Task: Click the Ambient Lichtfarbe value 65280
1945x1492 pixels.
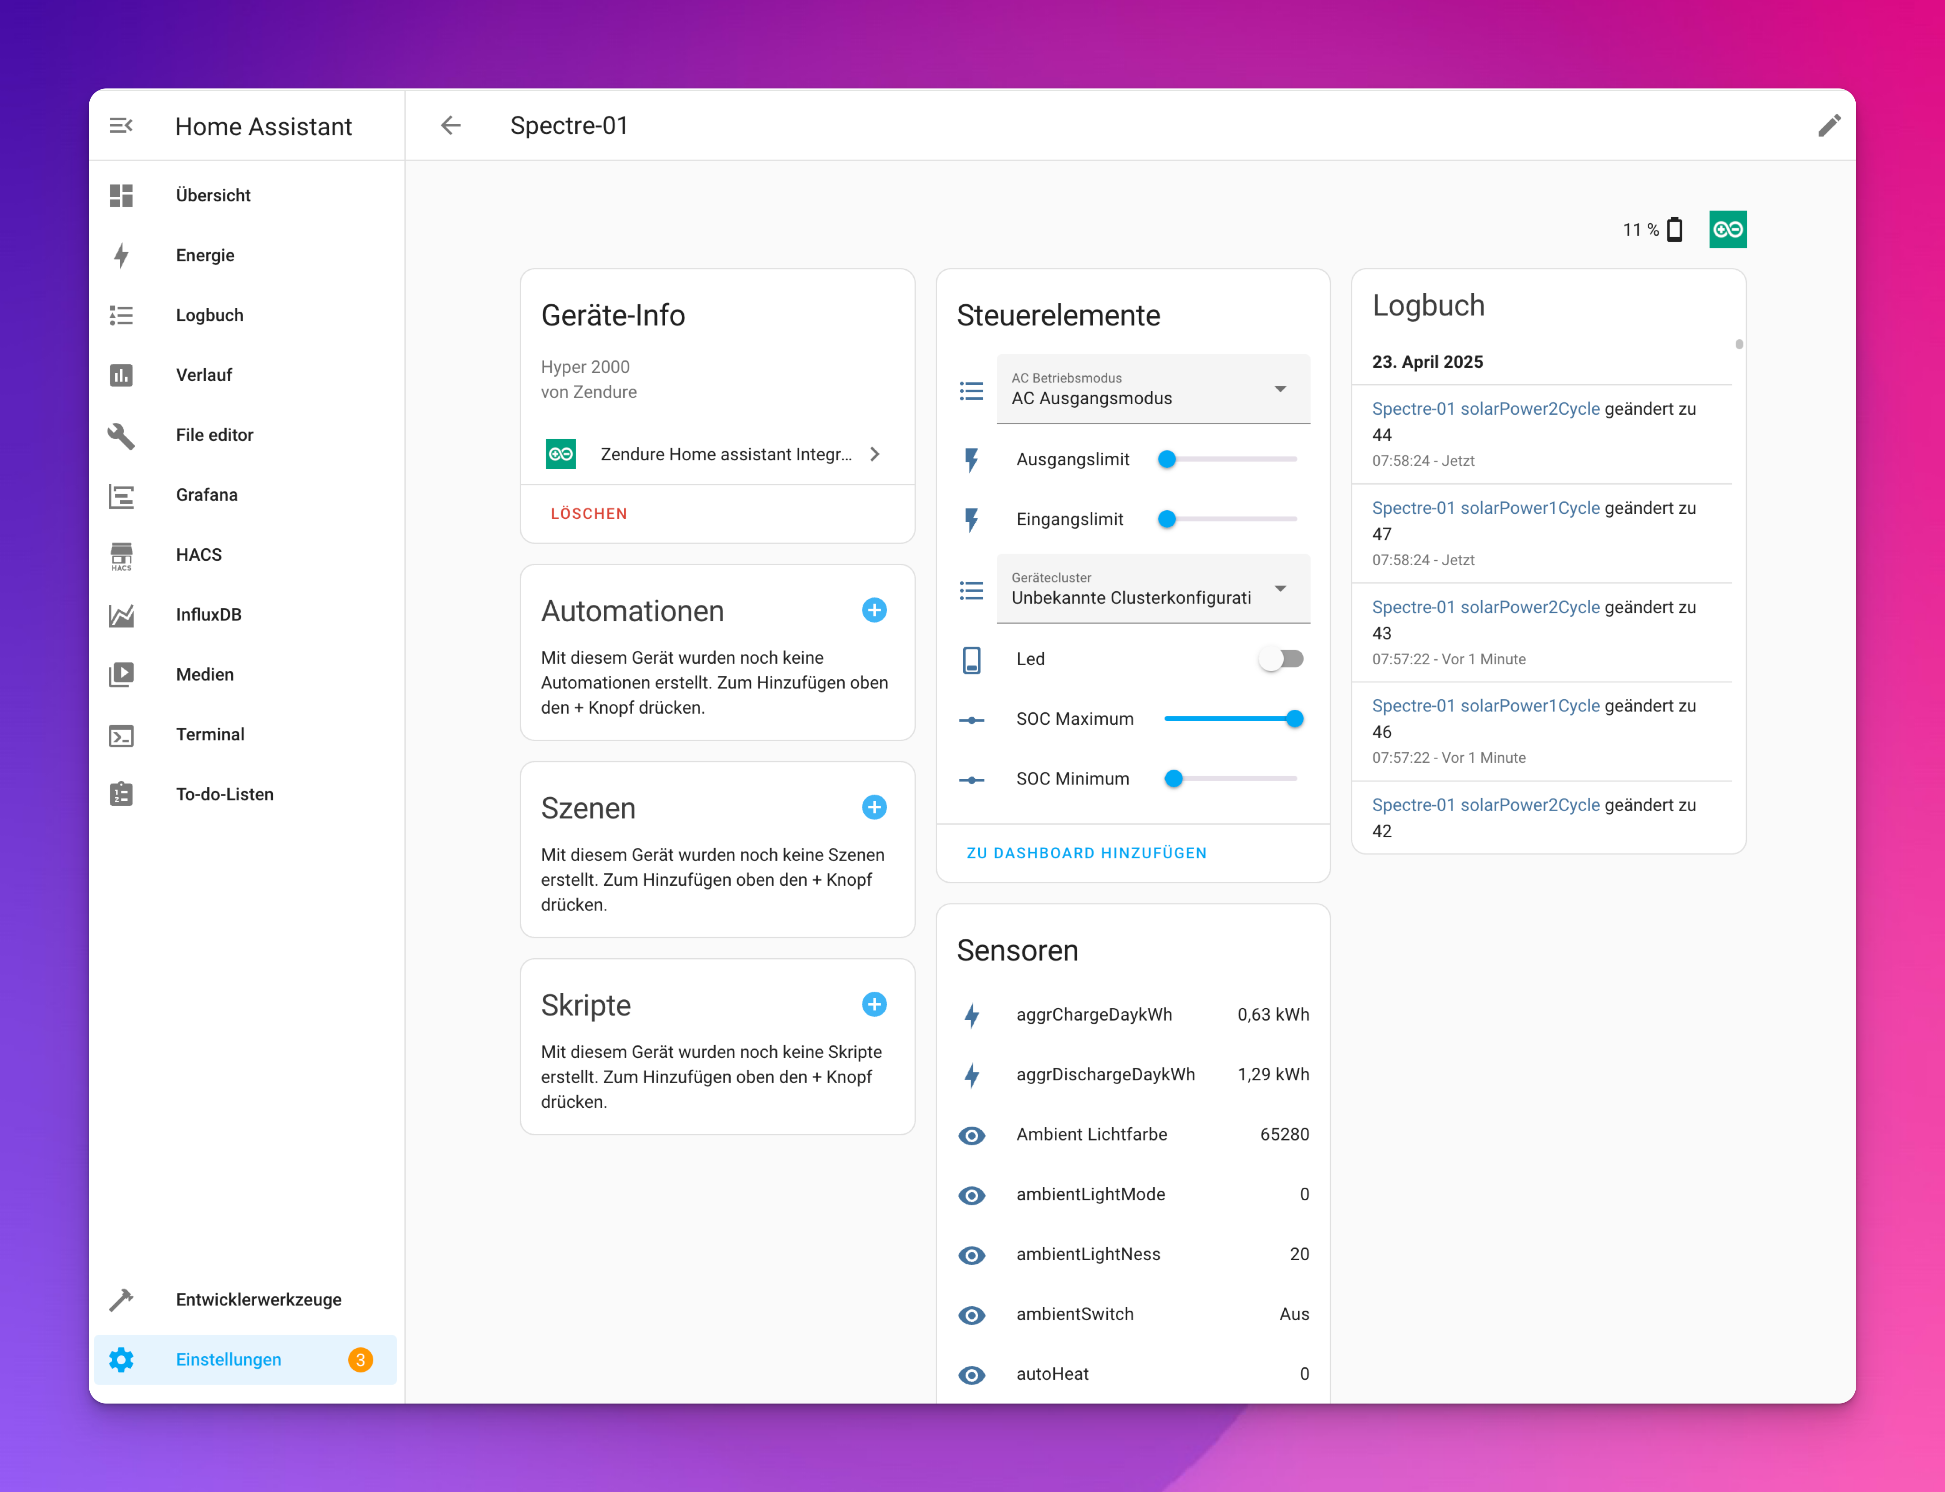Action: point(1284,1135)
